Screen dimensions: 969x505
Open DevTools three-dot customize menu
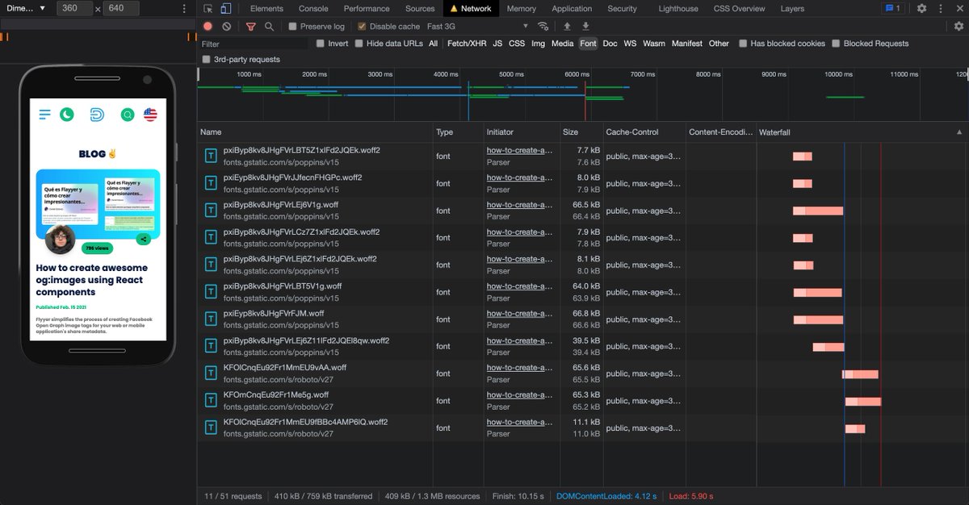pos(941,9)
